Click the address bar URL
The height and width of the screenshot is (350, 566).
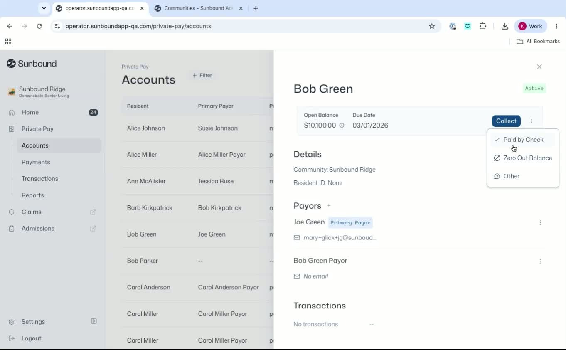(x=138, y=26)
